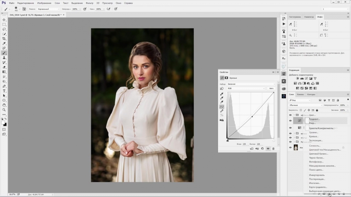Viewport: 351px width, 197px height.
Task: Open the Фильтр menu
Action: click(90, 3)
